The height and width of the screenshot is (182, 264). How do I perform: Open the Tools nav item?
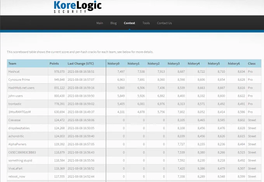(x=146, y=23)
